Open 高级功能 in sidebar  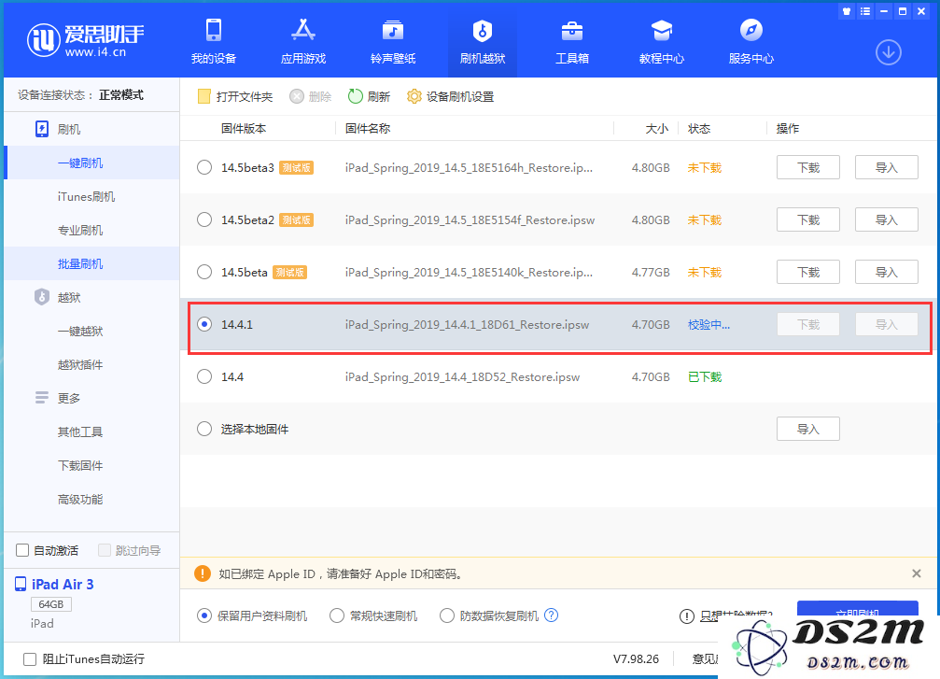[x=80, y=499]
